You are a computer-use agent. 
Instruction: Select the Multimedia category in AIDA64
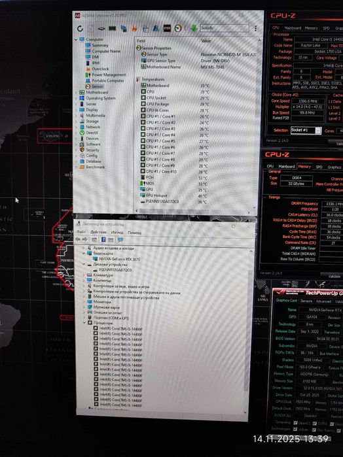pyautogui.click(x=96, y=116)
